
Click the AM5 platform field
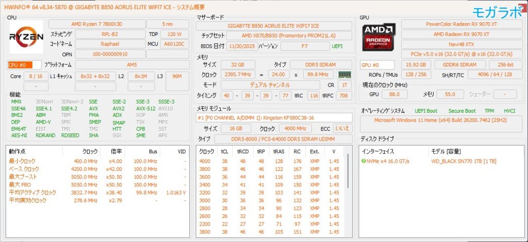click(132, 64)
